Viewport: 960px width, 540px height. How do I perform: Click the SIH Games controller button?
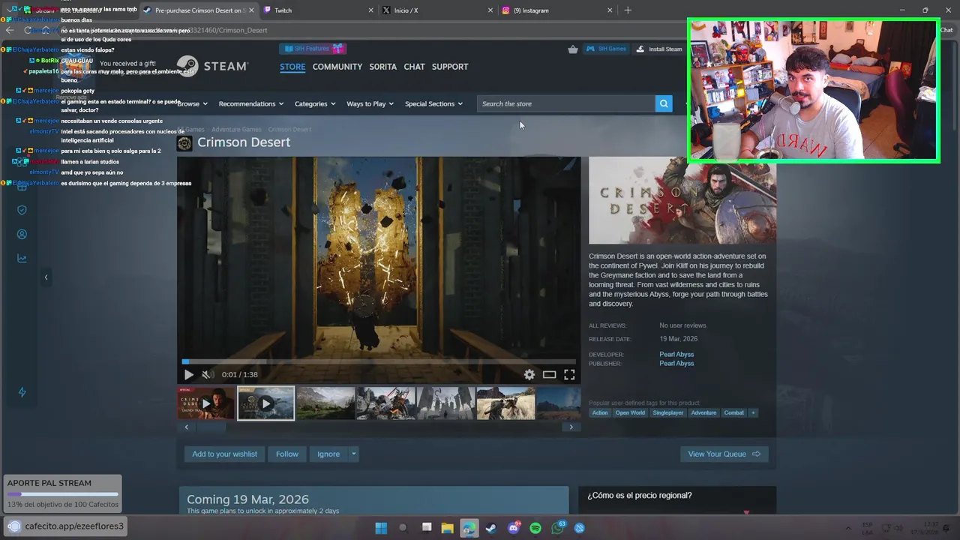pos(606,49)
